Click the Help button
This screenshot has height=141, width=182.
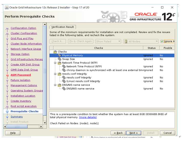13,133
